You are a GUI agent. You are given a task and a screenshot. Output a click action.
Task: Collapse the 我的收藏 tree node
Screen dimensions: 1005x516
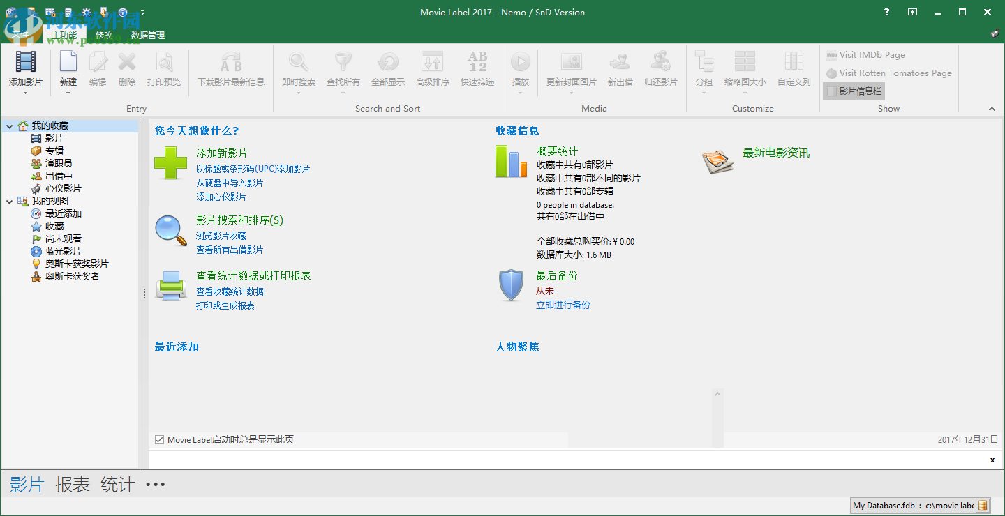9,126
